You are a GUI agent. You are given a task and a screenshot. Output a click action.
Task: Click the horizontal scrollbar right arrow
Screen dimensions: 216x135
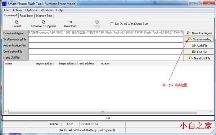[x=211, y=112]
